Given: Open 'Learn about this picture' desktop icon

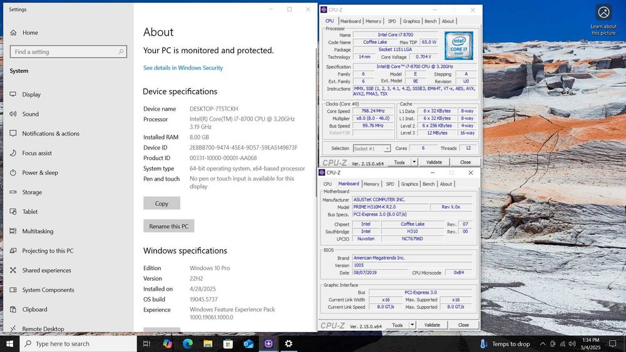Looking at the screenshot, I should [603, 20].
